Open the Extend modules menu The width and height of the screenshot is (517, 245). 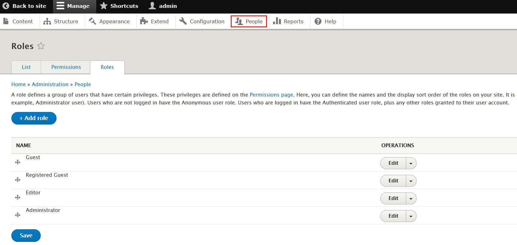click(x=155, y=21)
